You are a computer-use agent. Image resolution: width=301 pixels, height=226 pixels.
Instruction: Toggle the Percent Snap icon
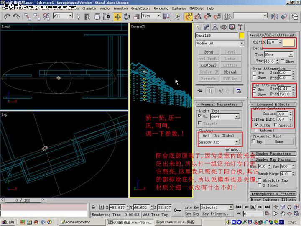coord(207,17)
